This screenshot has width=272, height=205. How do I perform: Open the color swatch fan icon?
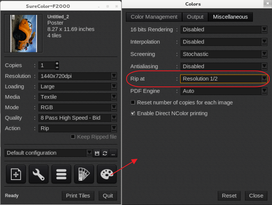click(84, 174)
